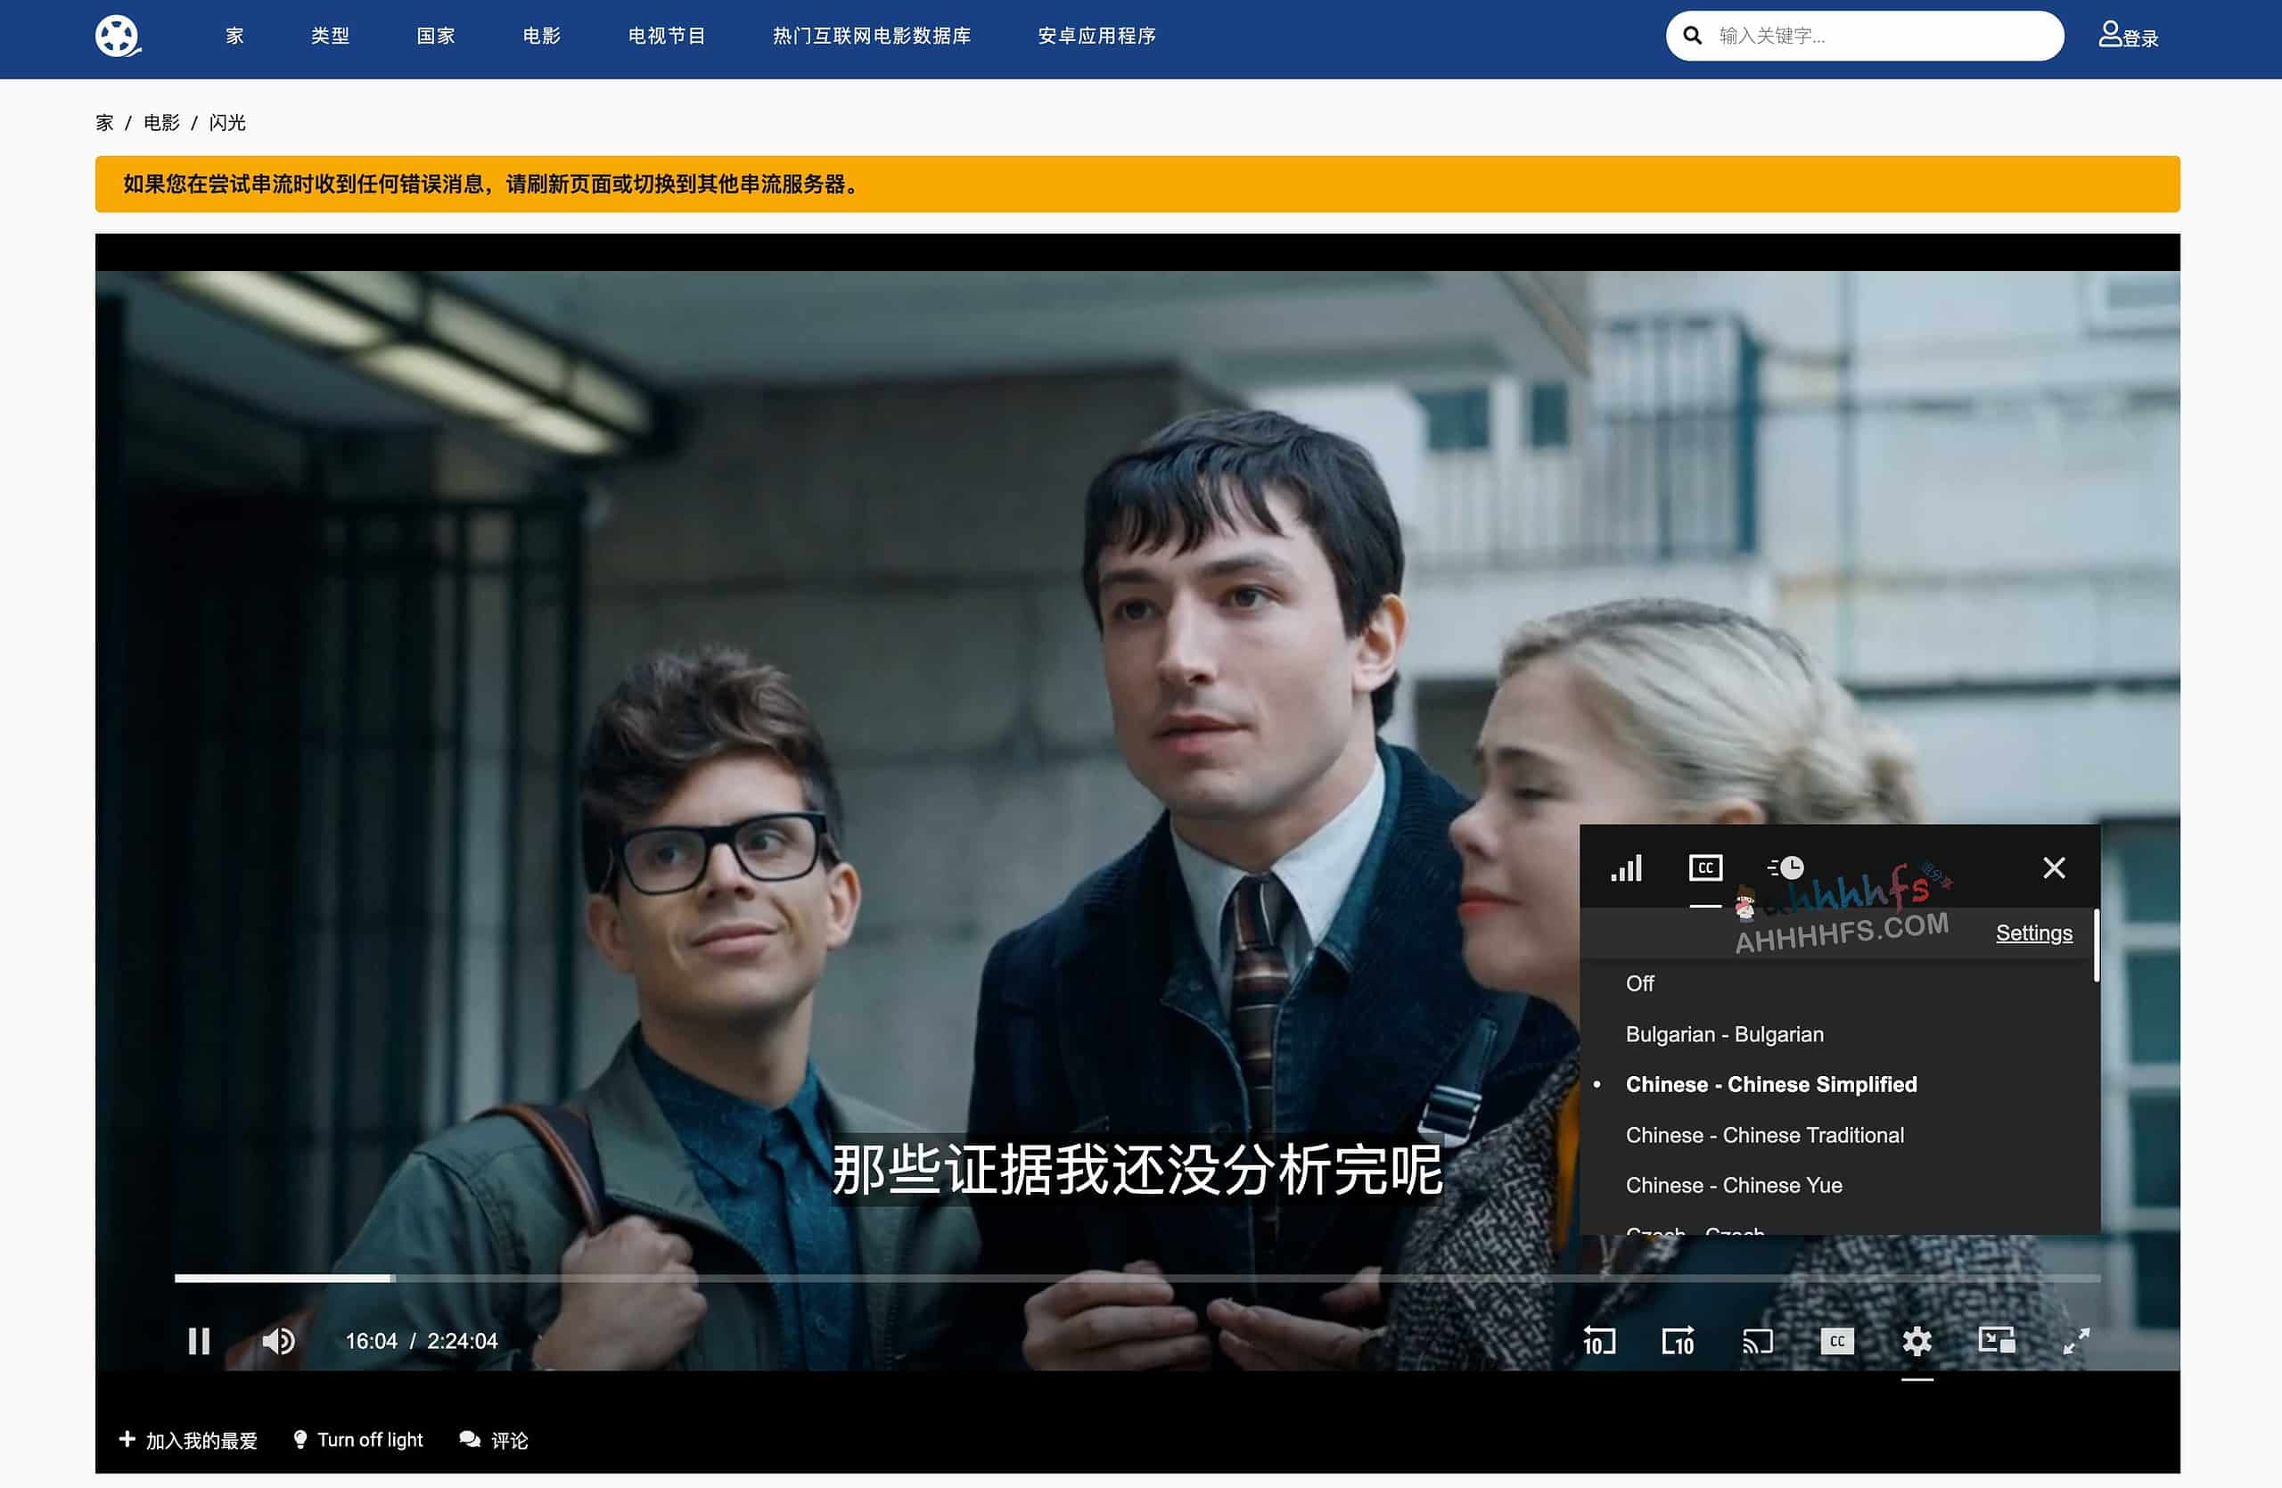Turn off light around the player
This screenshot has height=1488, width=2282.
358,1439
